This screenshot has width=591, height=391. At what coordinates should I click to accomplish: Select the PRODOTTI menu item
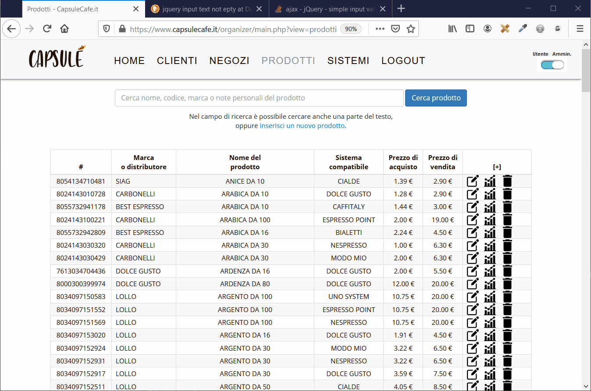(x=288, y=61)
